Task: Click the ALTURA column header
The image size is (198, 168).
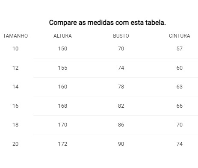Action: pos(62,36)
